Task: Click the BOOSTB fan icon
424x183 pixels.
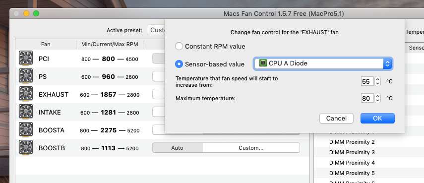Action: click(26, 147)
